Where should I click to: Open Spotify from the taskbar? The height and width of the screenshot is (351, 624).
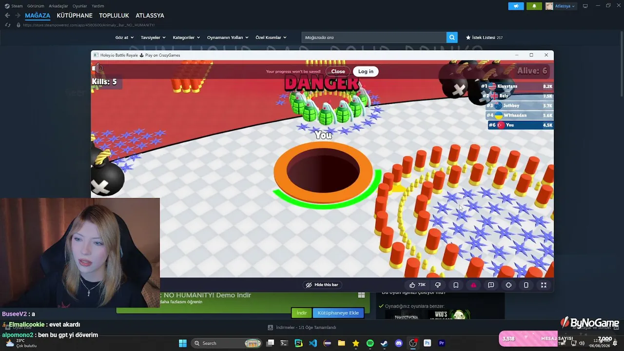point(370,343)
